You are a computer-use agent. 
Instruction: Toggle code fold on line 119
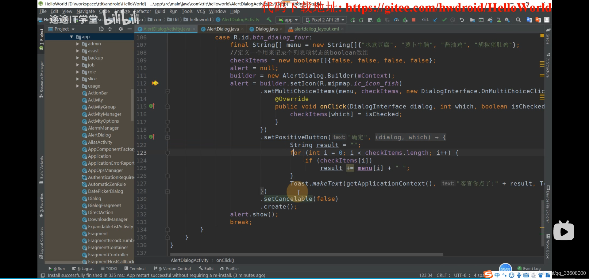[x=167, y=137]
